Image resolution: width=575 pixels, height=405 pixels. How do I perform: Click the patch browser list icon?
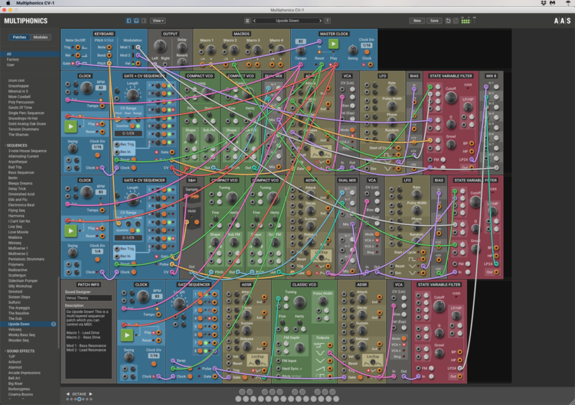249,21
